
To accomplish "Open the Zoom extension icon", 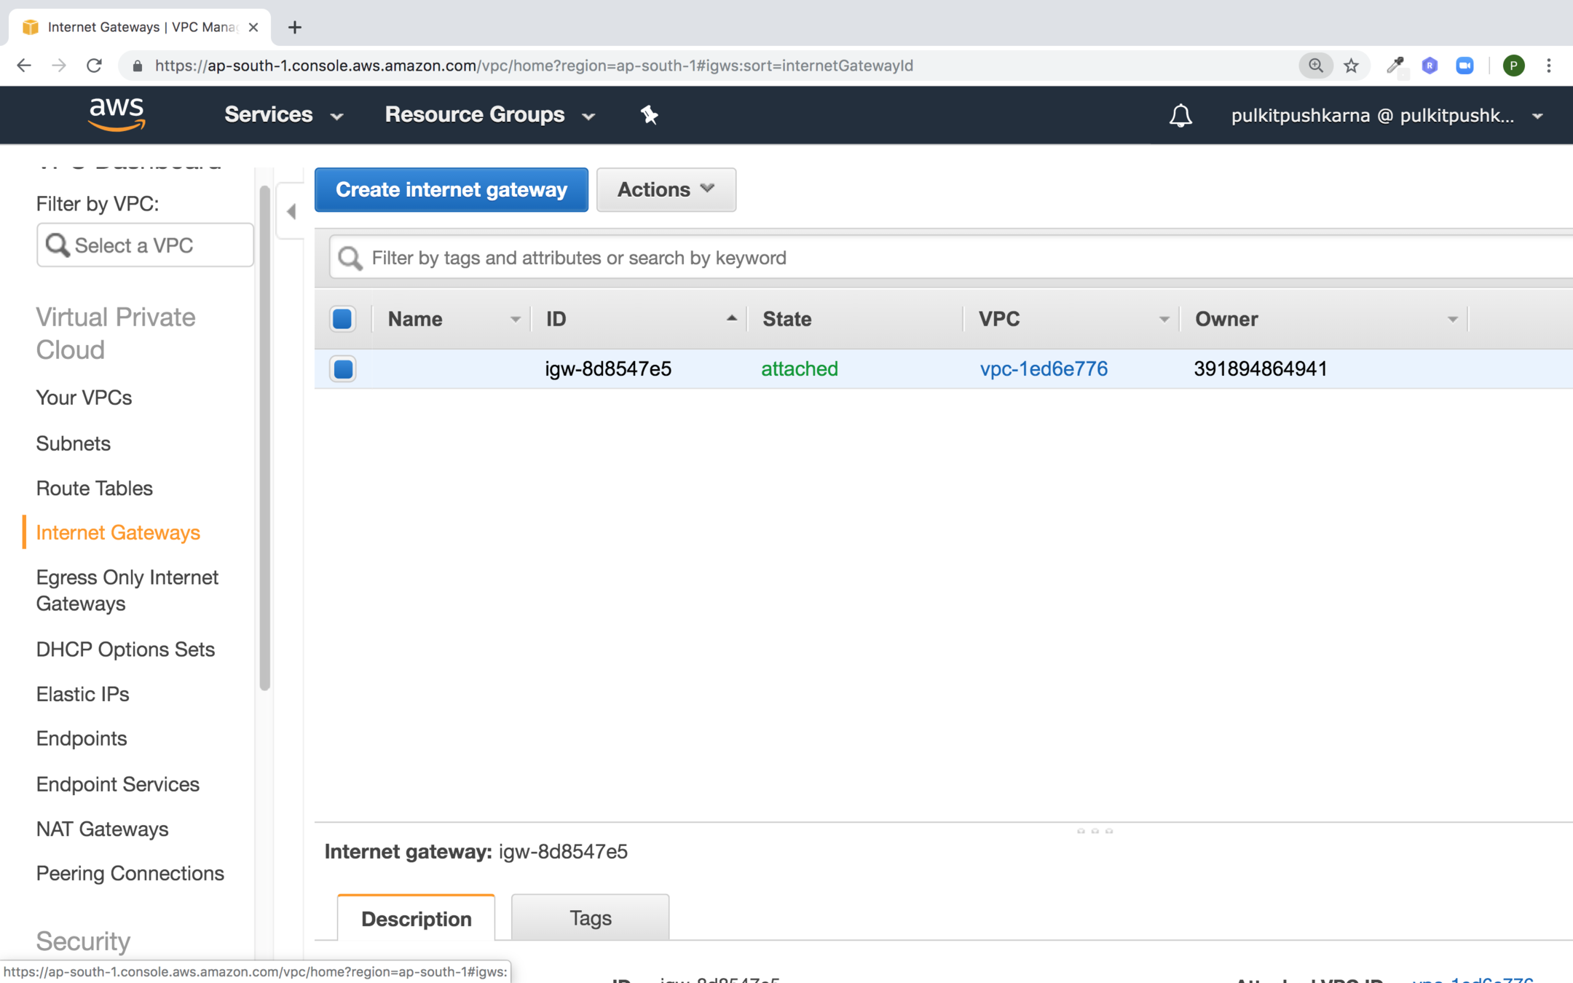I will pyautogui.click(x=1464, y=66).
